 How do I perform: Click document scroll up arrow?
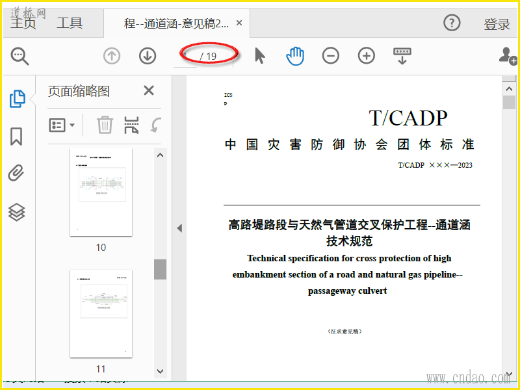[x=509, y=88]
